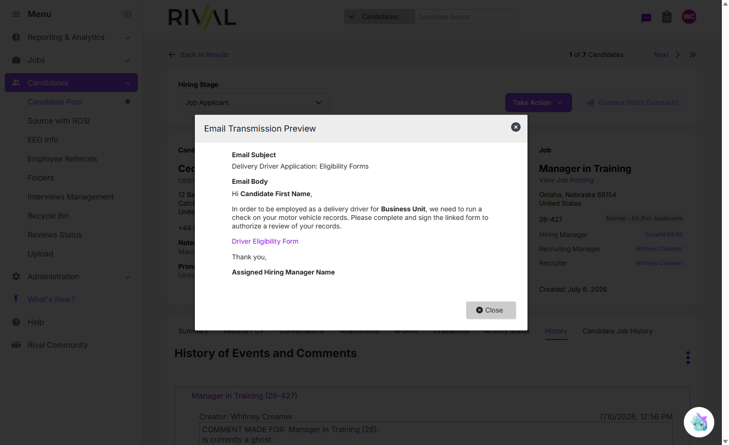Click the Jobs briefcase icon
The height and width of the screenshot is (445, 729).
point(16,60)
